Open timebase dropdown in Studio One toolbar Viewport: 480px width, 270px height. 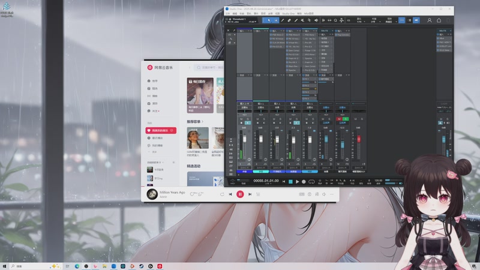tap(380, 22)
